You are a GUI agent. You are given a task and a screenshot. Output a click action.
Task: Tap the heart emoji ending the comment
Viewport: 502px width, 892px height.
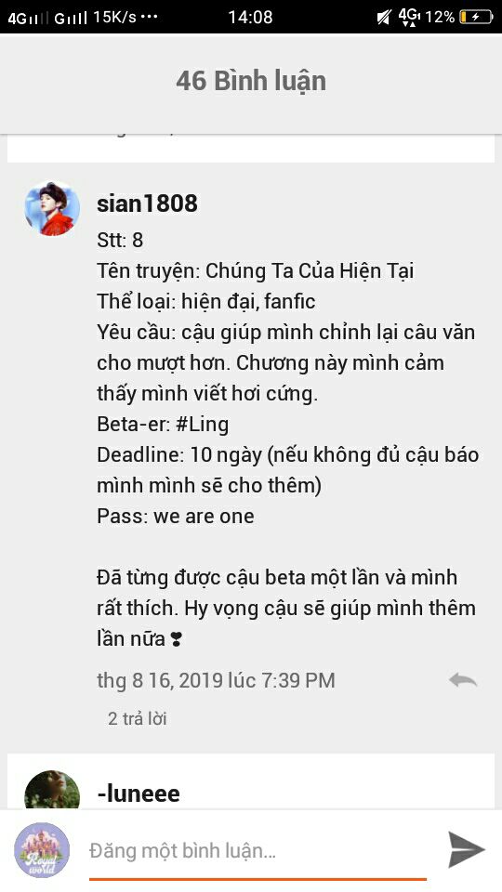tap(177, 640)
